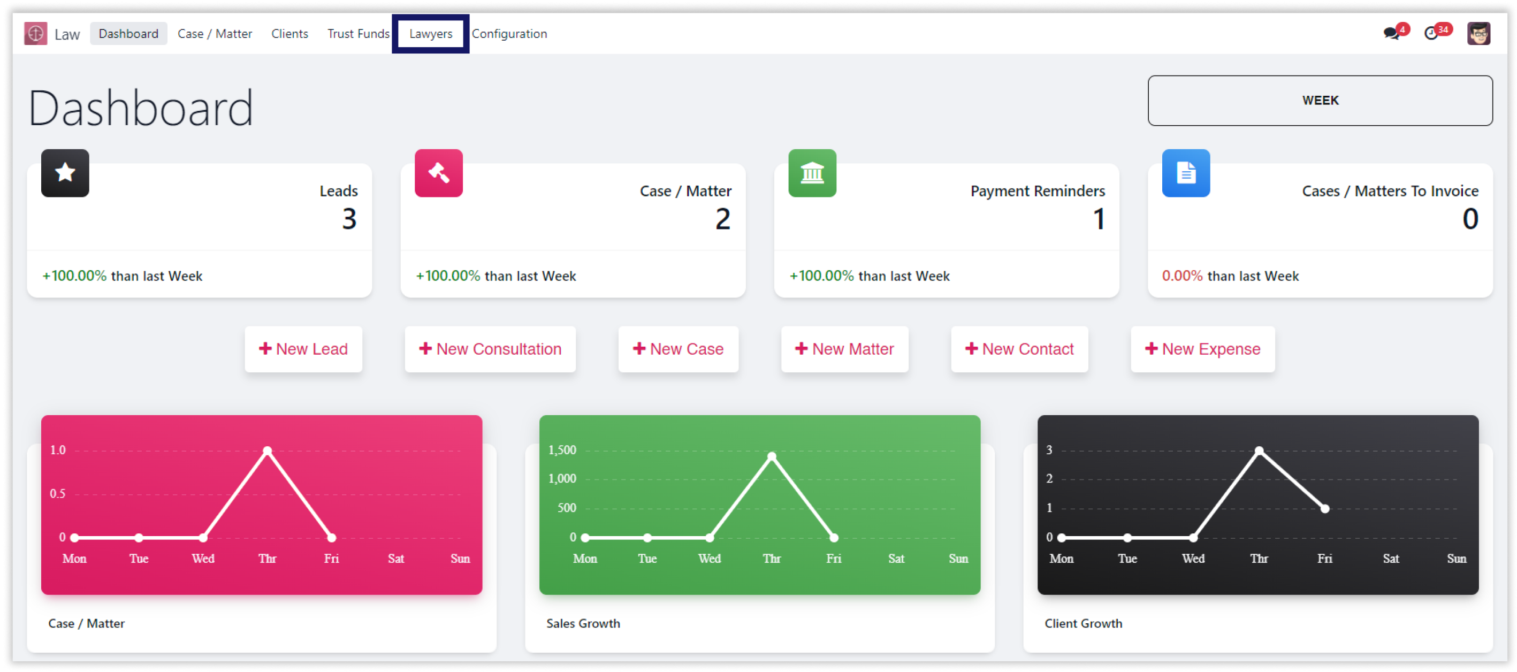Click the Law app logo icon
Image resolution: width=1517 pixels, height=672 pixels.
click(35, 34)
